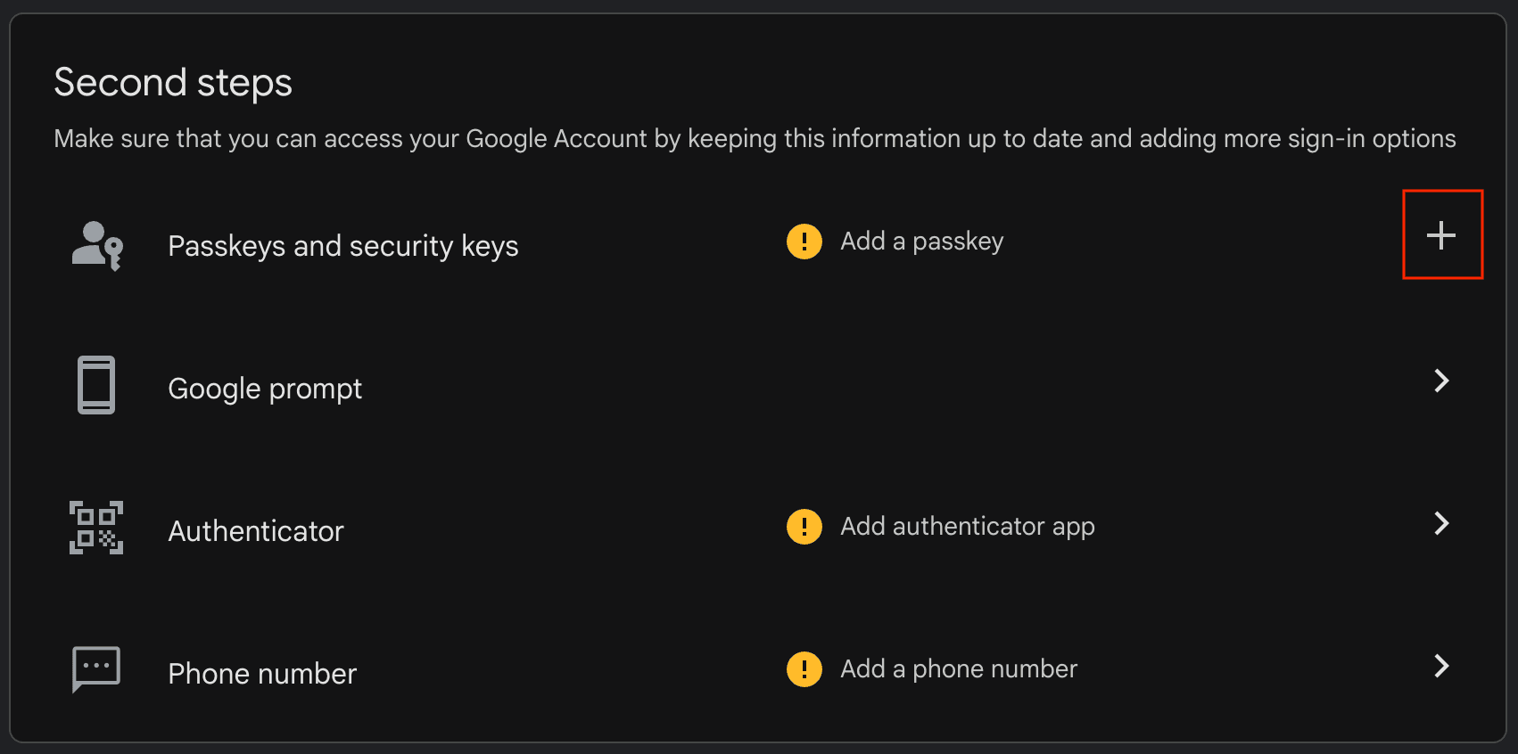Click the Add authenticator app link

click(967, 527)
